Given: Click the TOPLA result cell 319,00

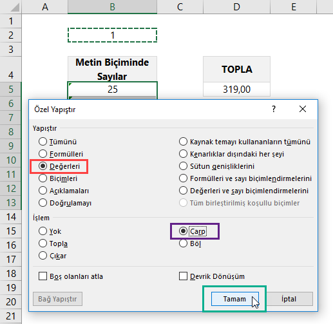Looking at the screenshot, I should pyautogui.click(x=236, y=89).
